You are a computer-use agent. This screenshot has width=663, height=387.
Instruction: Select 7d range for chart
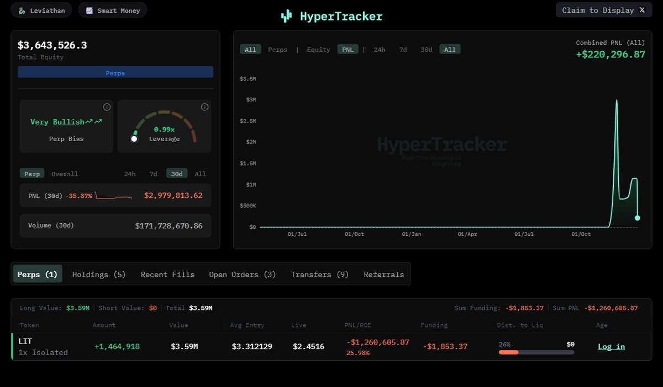[x=403, y=50]
